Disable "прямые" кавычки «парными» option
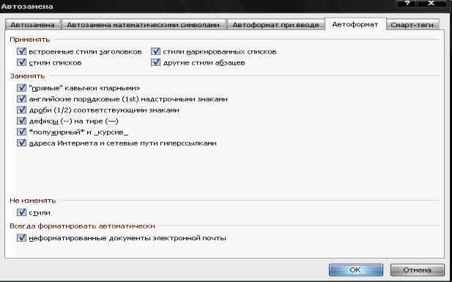Image resolution: width=452 pixels, height=282 pixels. click(x=22, y=88)
